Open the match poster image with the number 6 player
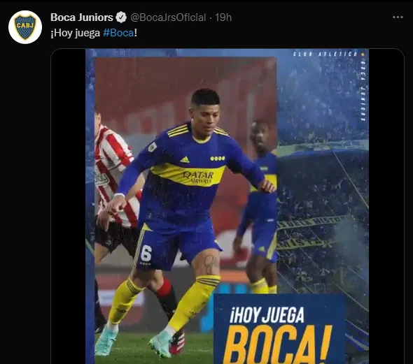The image size is (413, 364). point(227,206)
